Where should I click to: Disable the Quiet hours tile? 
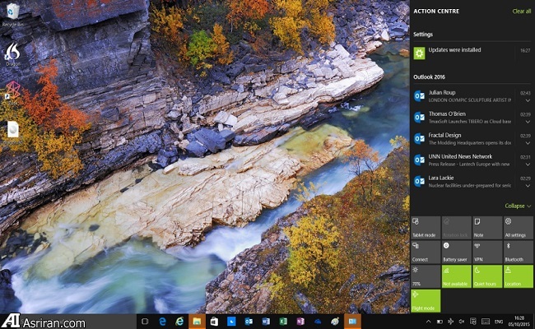486,276
